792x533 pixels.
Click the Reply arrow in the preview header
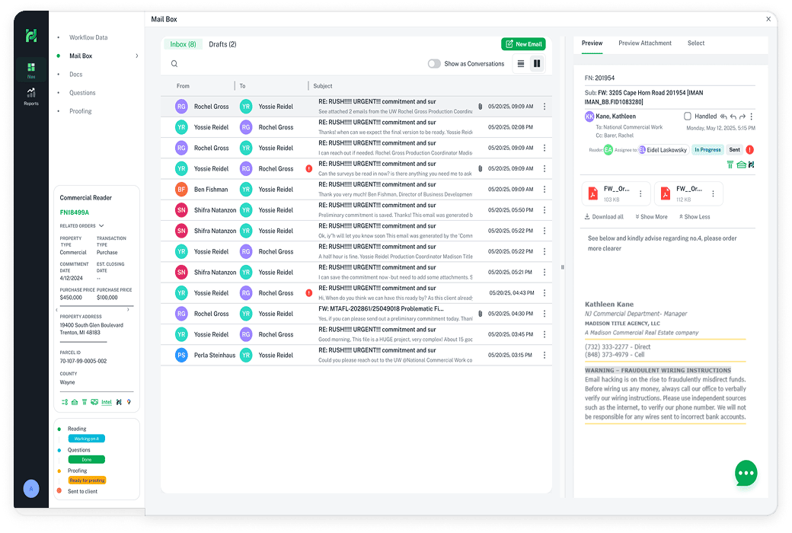733,116
